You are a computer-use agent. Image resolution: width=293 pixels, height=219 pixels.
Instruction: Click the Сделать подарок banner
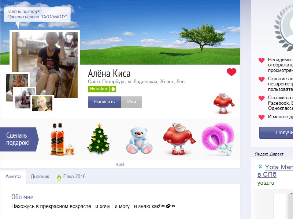click(18, 139)
